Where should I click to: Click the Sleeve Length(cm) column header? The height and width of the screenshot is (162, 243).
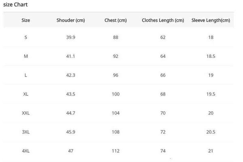[x=211, y=20]
